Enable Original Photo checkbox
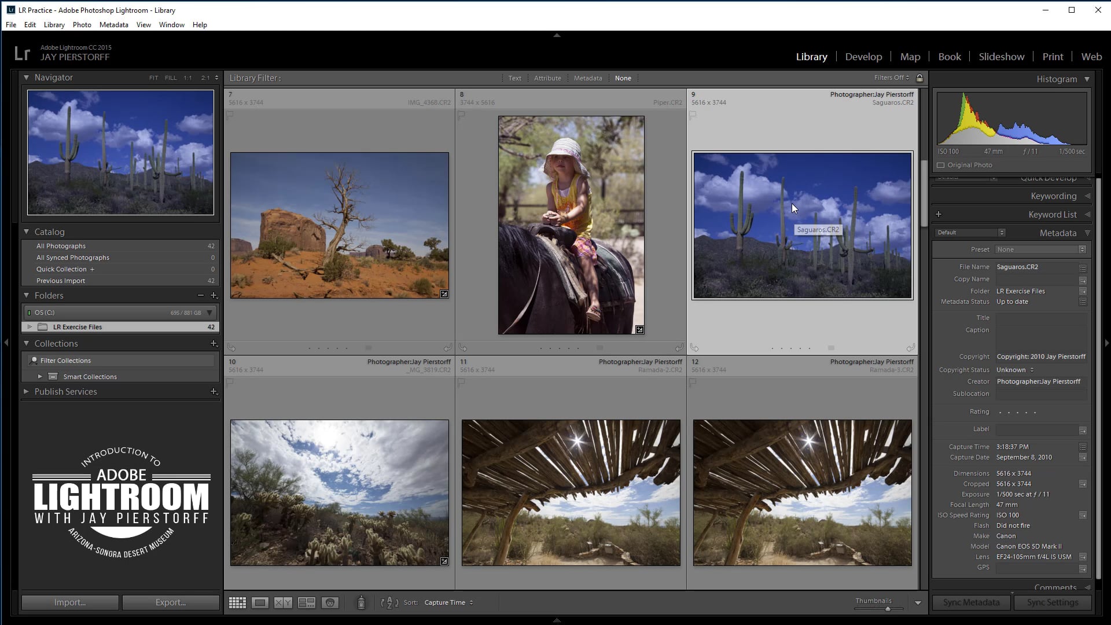1111x625 pixels. [941, 165]
